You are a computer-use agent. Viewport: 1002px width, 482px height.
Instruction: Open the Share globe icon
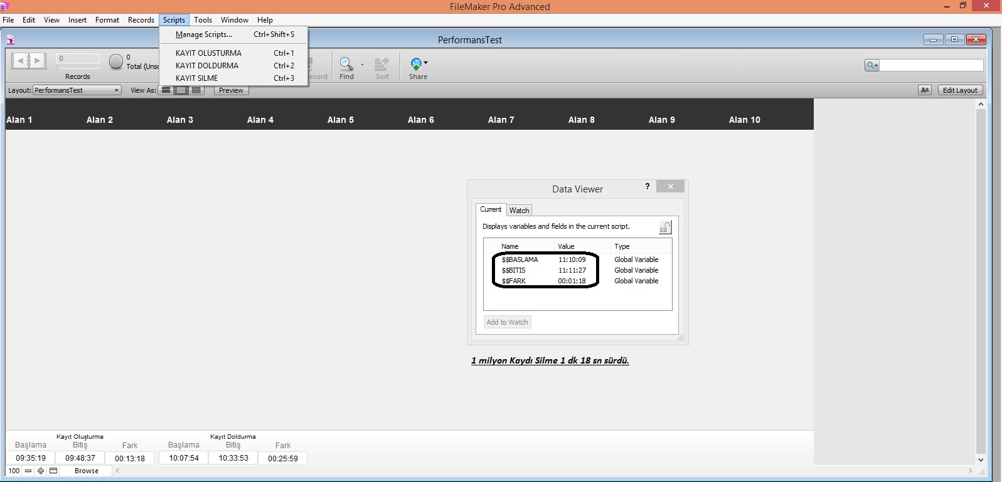coord(416,63)
